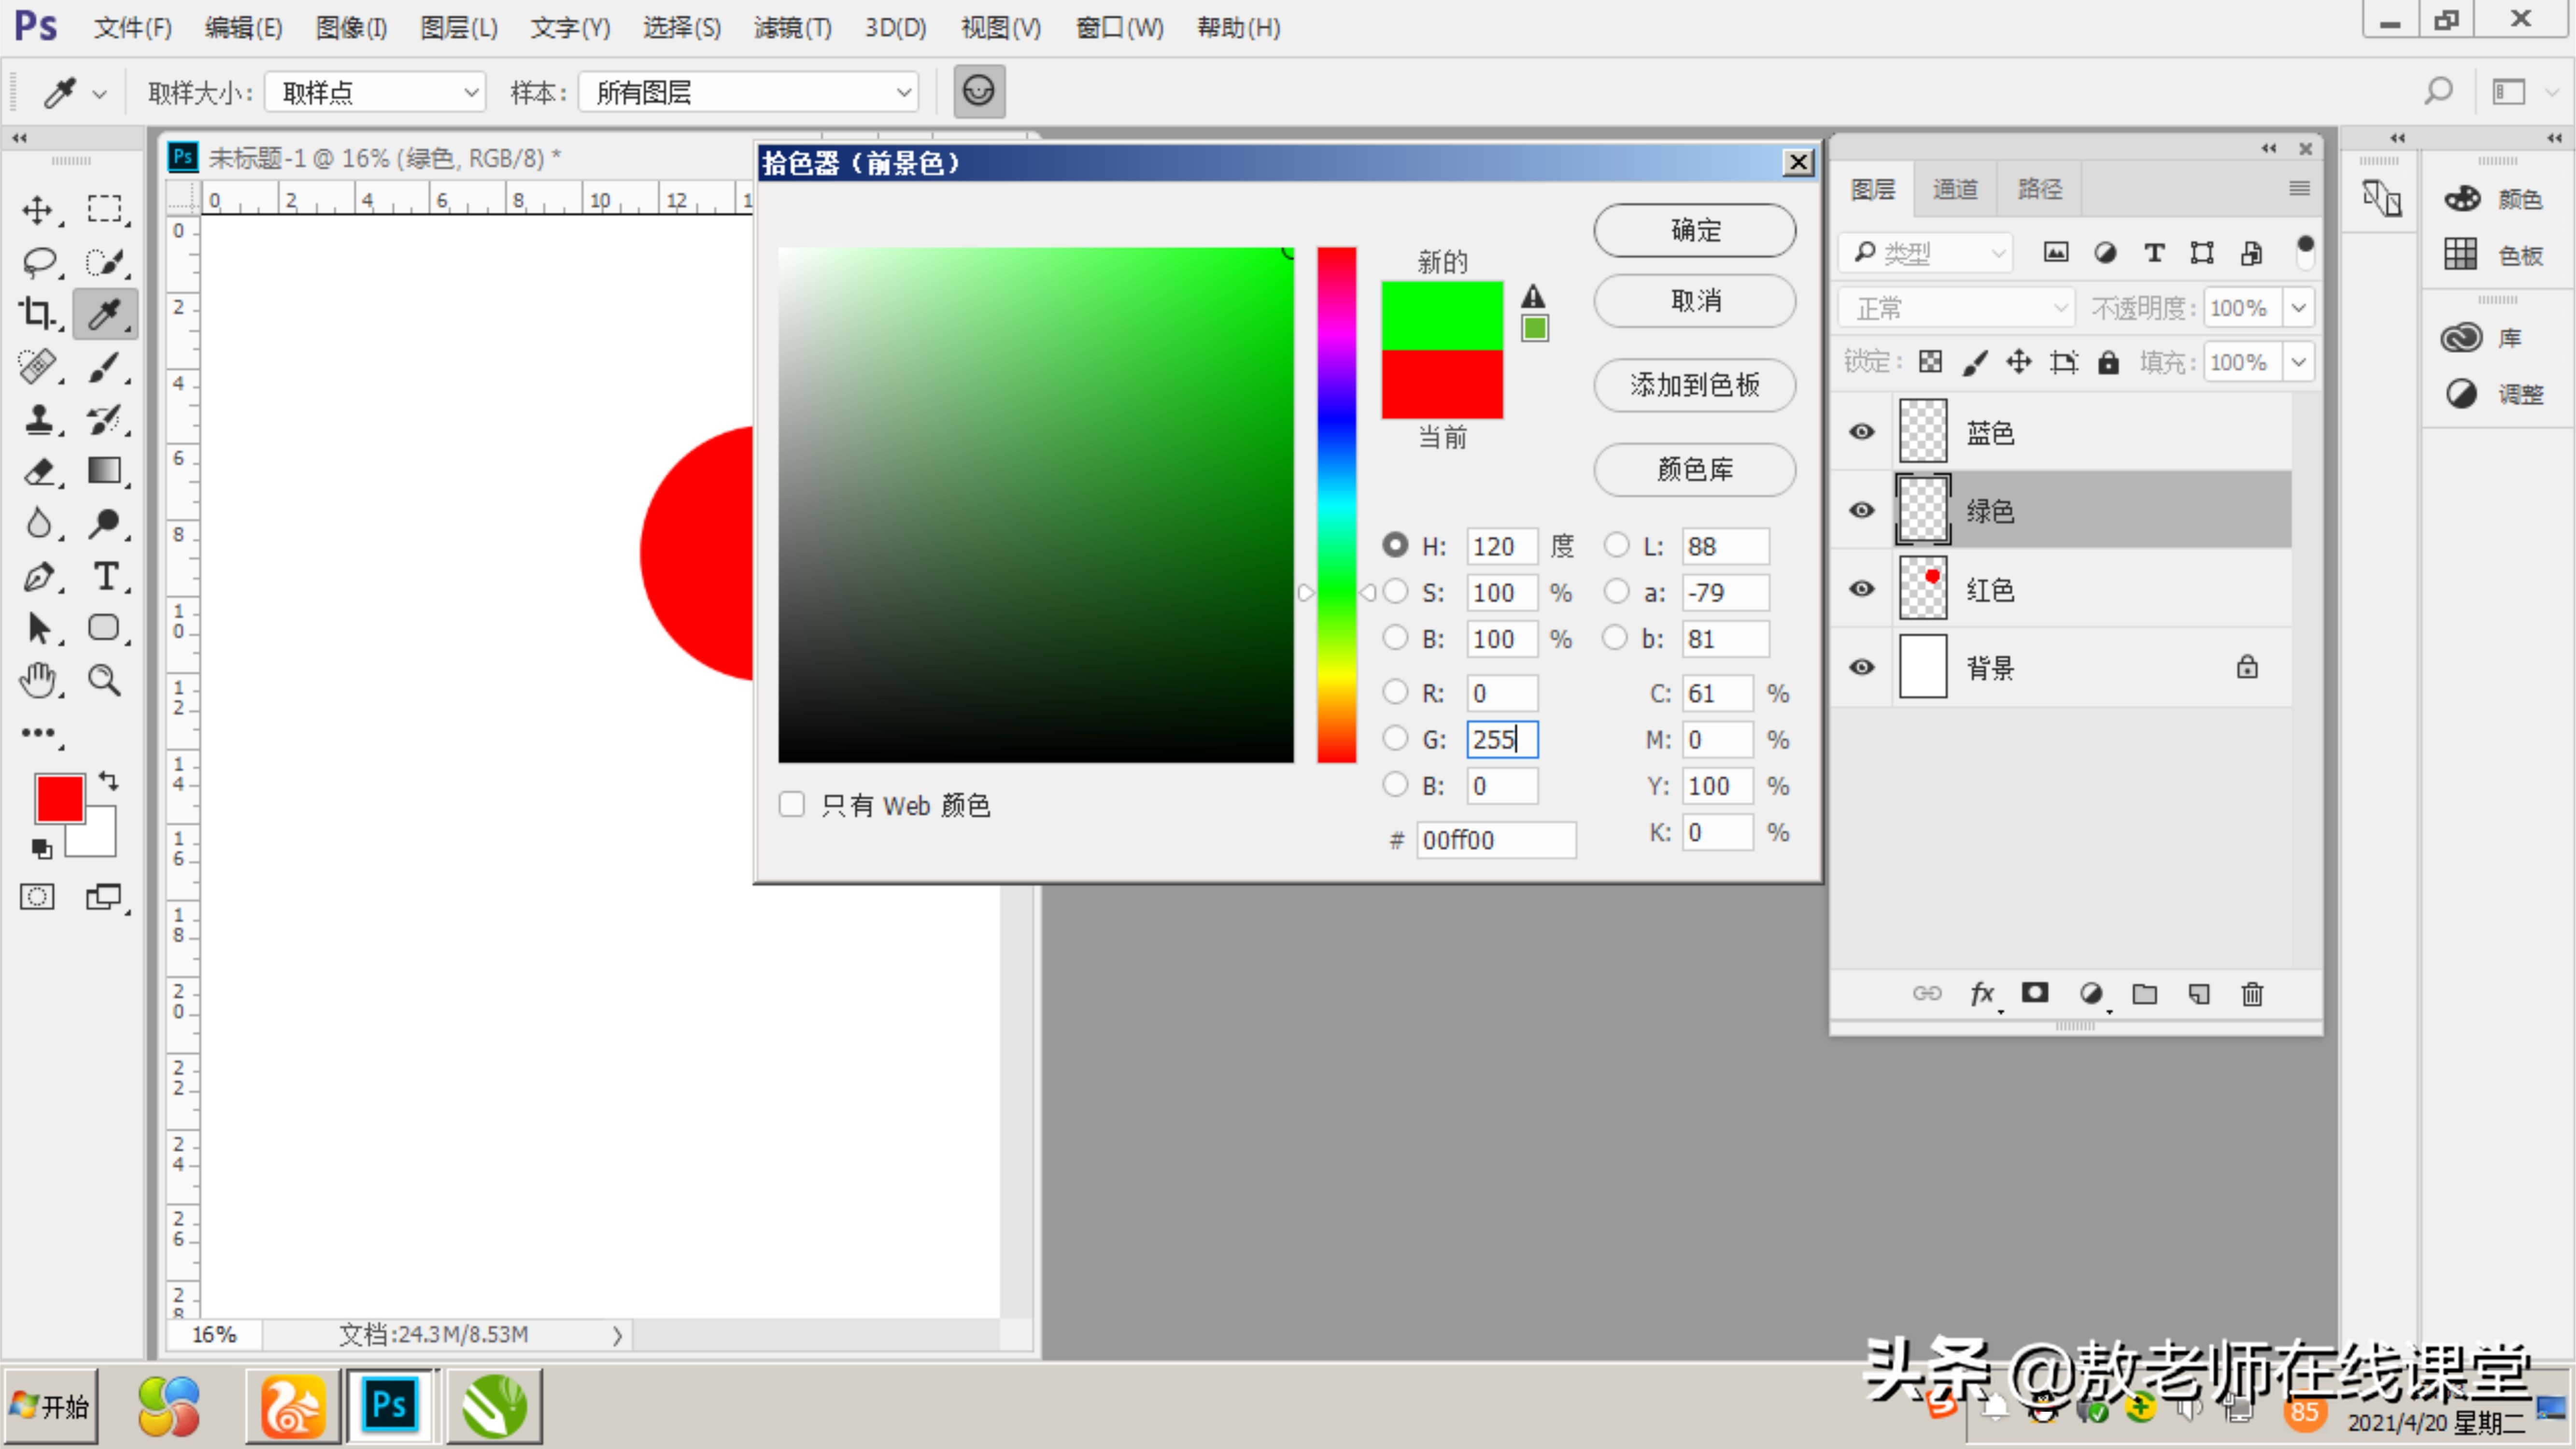
Task: Select the Move tool
Action: click(x=38, y=210)
